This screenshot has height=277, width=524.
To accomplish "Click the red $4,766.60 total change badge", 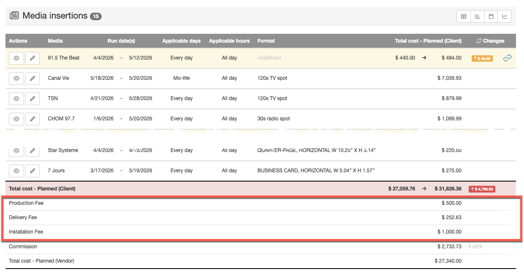I will click(x=481, y=189).
